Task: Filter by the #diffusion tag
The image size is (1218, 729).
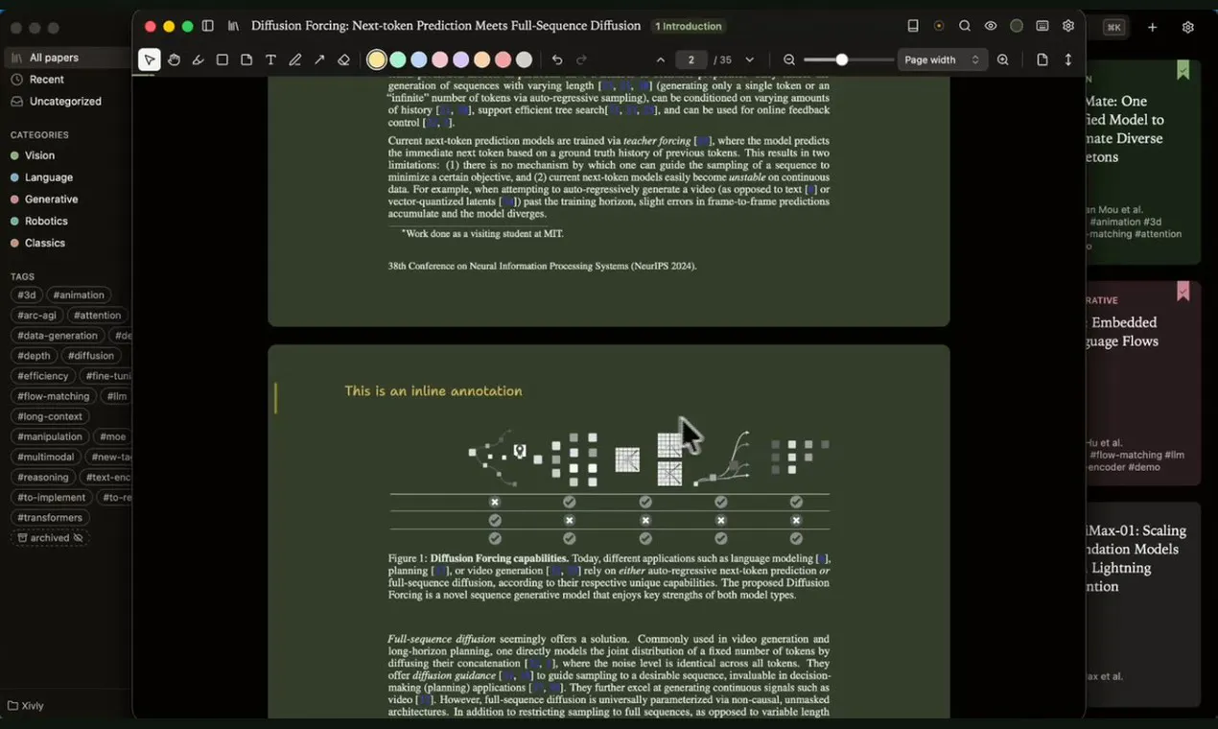Action: pos(91,356)
